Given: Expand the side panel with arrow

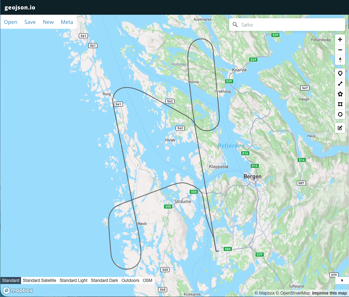Looking at the screenshot, I should pyautogui.click(x=342, y=280).
